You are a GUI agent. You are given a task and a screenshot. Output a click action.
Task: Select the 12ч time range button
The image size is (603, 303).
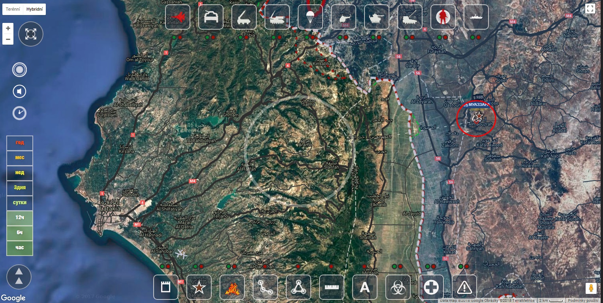(x=20, y=218)
